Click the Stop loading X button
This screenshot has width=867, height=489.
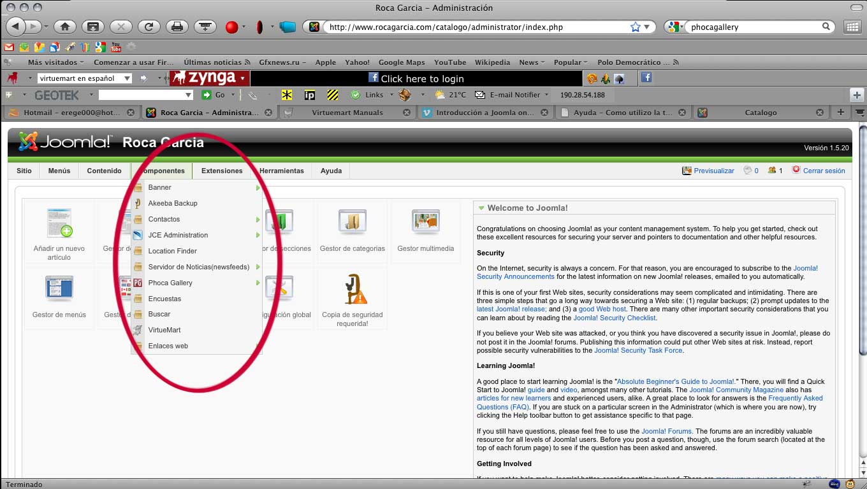[120, 27]
